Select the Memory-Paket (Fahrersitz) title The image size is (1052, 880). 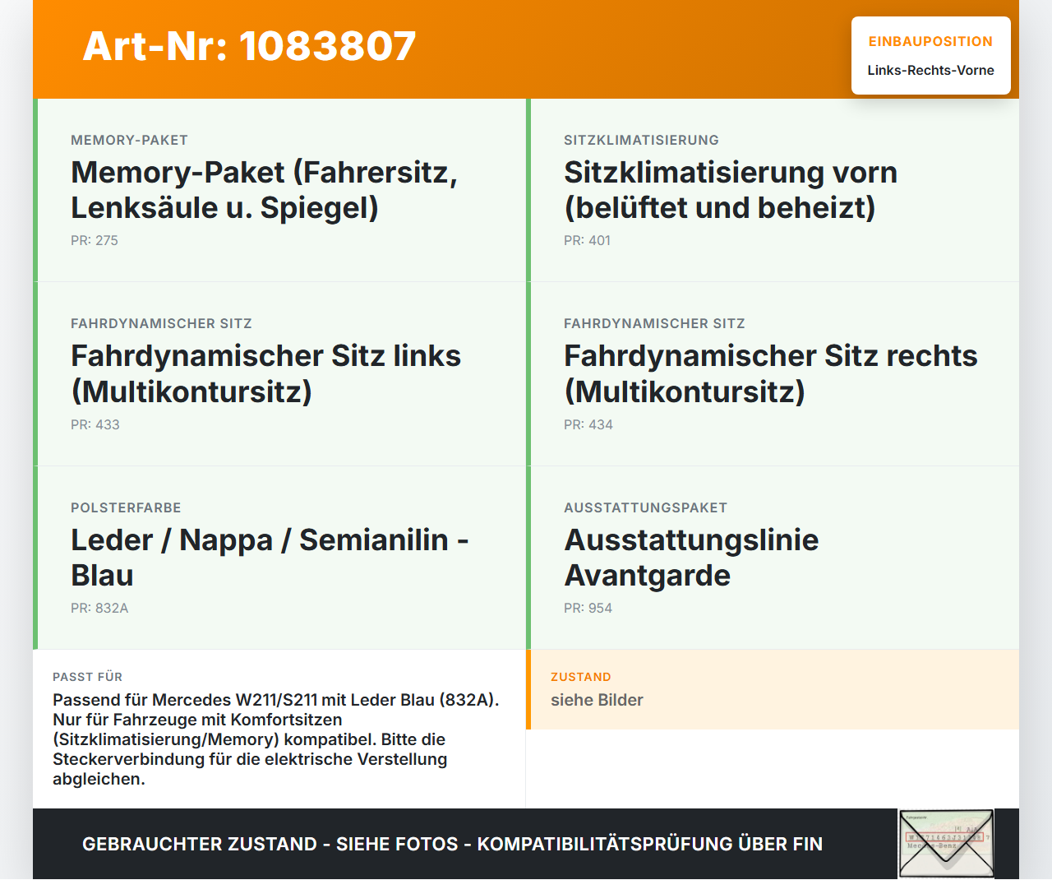(265, 190)
